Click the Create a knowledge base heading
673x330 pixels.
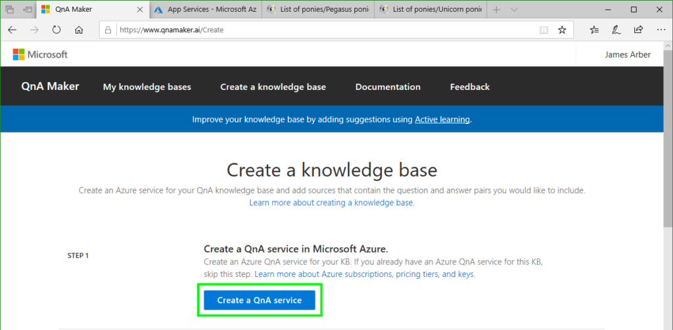(x=332, y=170)
